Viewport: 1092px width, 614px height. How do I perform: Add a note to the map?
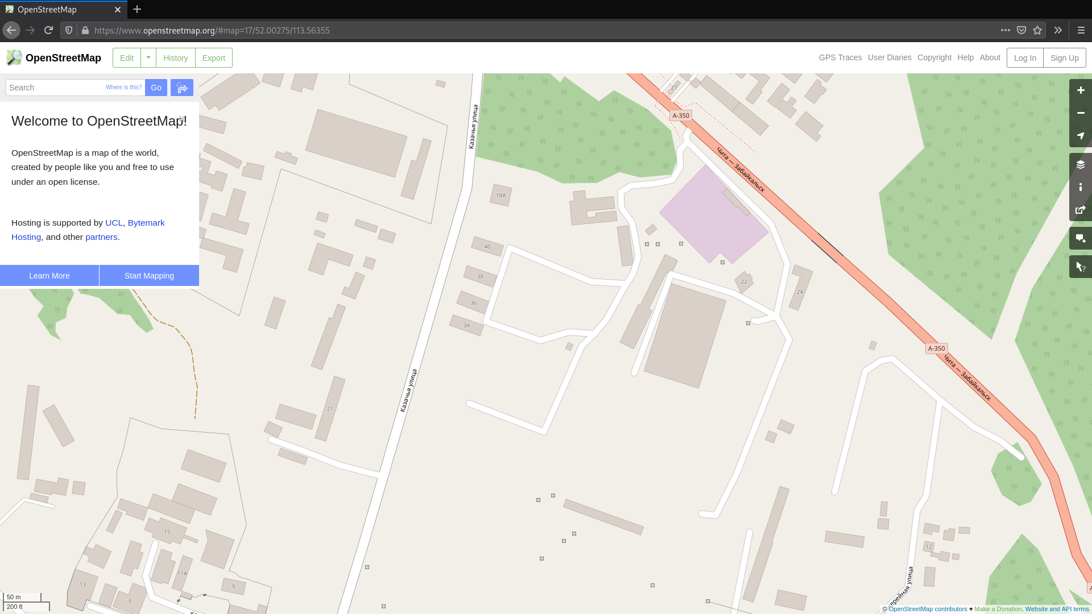coord(1081,238)
